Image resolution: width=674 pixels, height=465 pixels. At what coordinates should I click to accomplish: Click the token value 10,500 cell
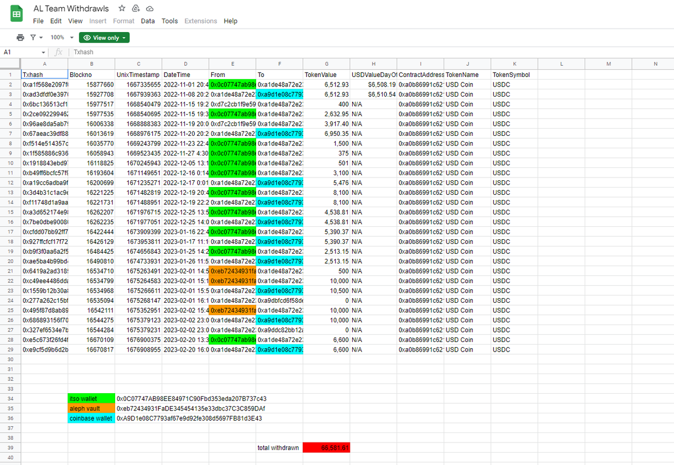tap(327, 290)
